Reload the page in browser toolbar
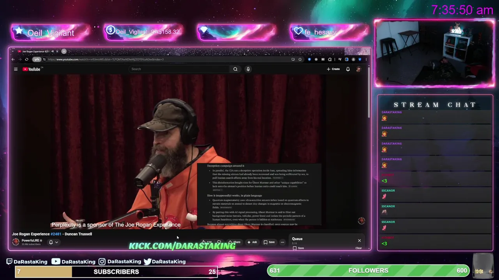This screenshot has height=280, width=499. 27,59
